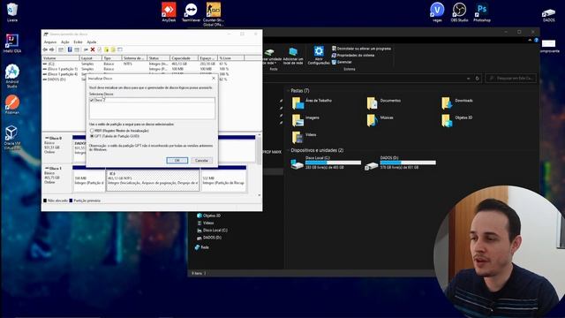Open the OBS Studio desktop icon
This screenshot has width=565, height=318.
click(459, 12)
